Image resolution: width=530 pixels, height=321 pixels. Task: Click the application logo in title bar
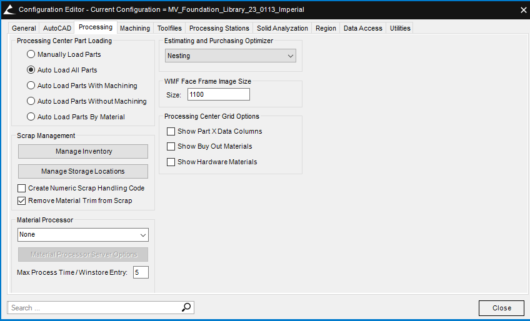point(9,9)
